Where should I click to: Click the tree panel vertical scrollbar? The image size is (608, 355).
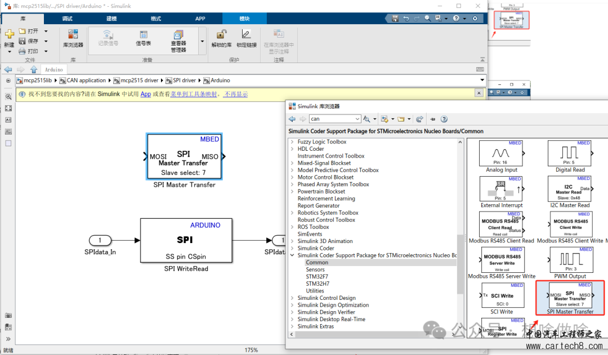(x=461, y=264)
